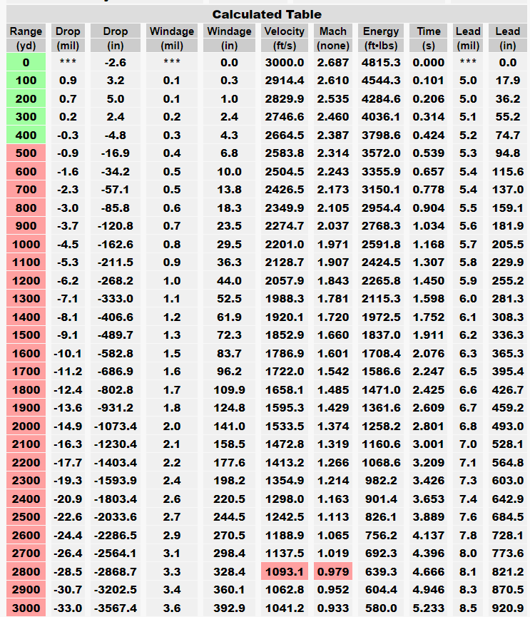Click the Calculated Table title bar
Viewport: 530px width, 617px height.
point(266,14)
